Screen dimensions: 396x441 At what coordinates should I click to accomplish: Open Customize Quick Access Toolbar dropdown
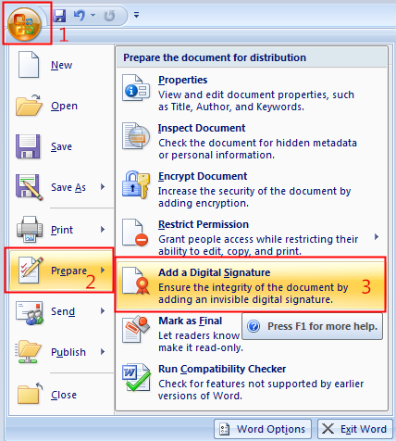[x=136, y=15]
